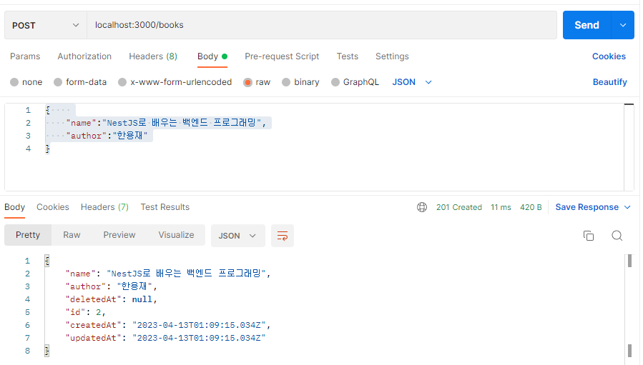
Task: Open the Test Results tab
Action: pos(165,207)
